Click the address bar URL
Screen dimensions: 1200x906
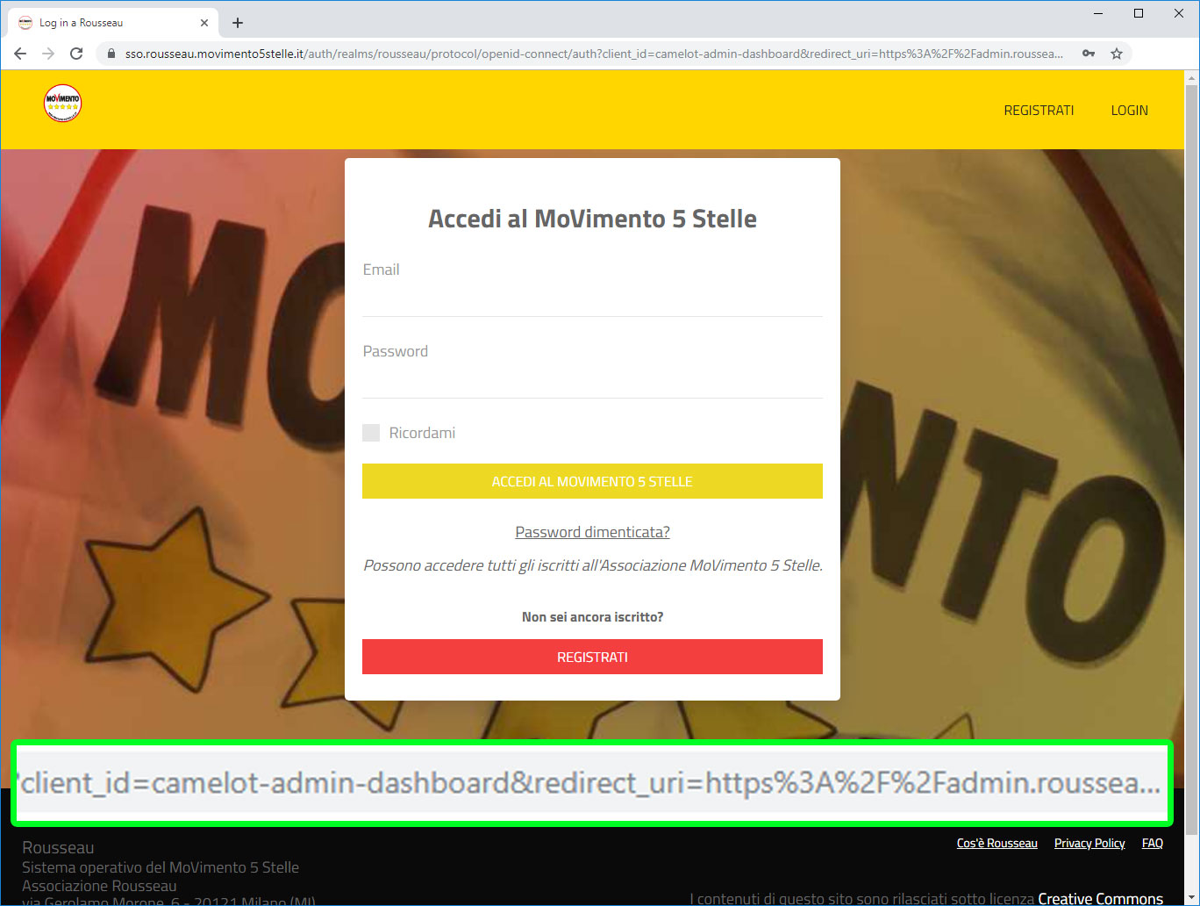click(592, 54)
